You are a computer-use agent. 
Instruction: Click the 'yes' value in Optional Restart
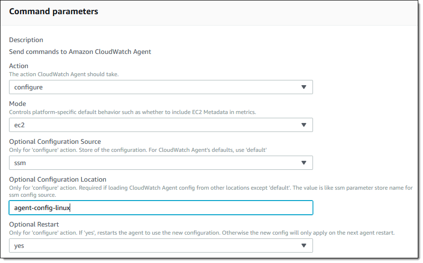[19, 245]
